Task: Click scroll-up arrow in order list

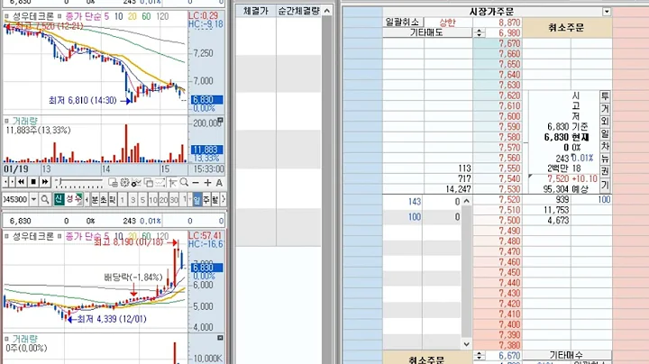Action: [467, 201]
